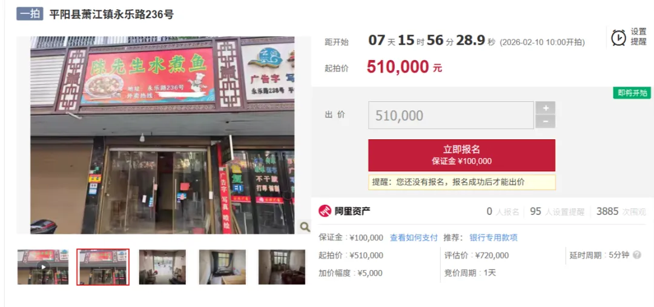Screen dimensions: 654x307
Task: Open the 银行专用款项 link
Action: [494, 238]
